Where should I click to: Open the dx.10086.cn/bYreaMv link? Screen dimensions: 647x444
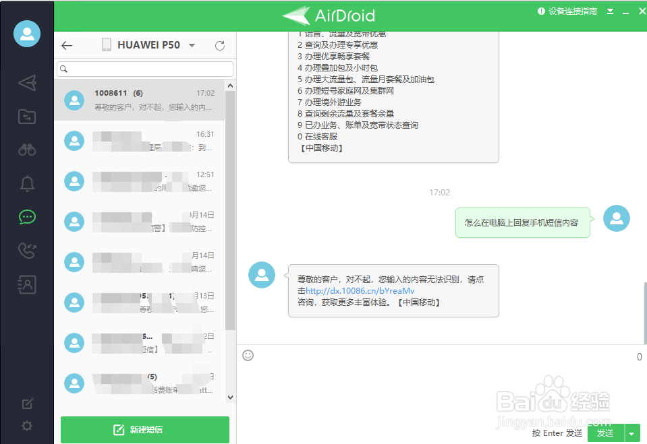pyautogui.click(x=360, y=291)
